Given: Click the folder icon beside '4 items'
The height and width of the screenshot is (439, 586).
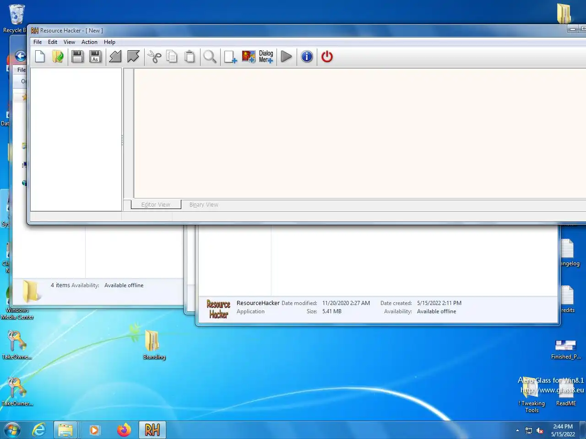Looking at the screenshot, I should tap(31, 291).
